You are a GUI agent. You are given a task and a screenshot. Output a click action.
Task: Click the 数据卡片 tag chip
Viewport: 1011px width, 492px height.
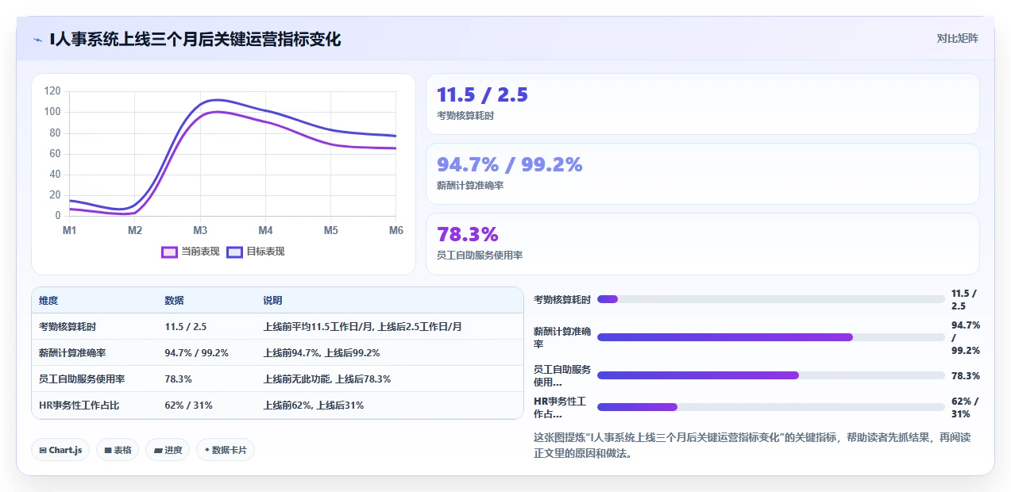coord(226,450)
